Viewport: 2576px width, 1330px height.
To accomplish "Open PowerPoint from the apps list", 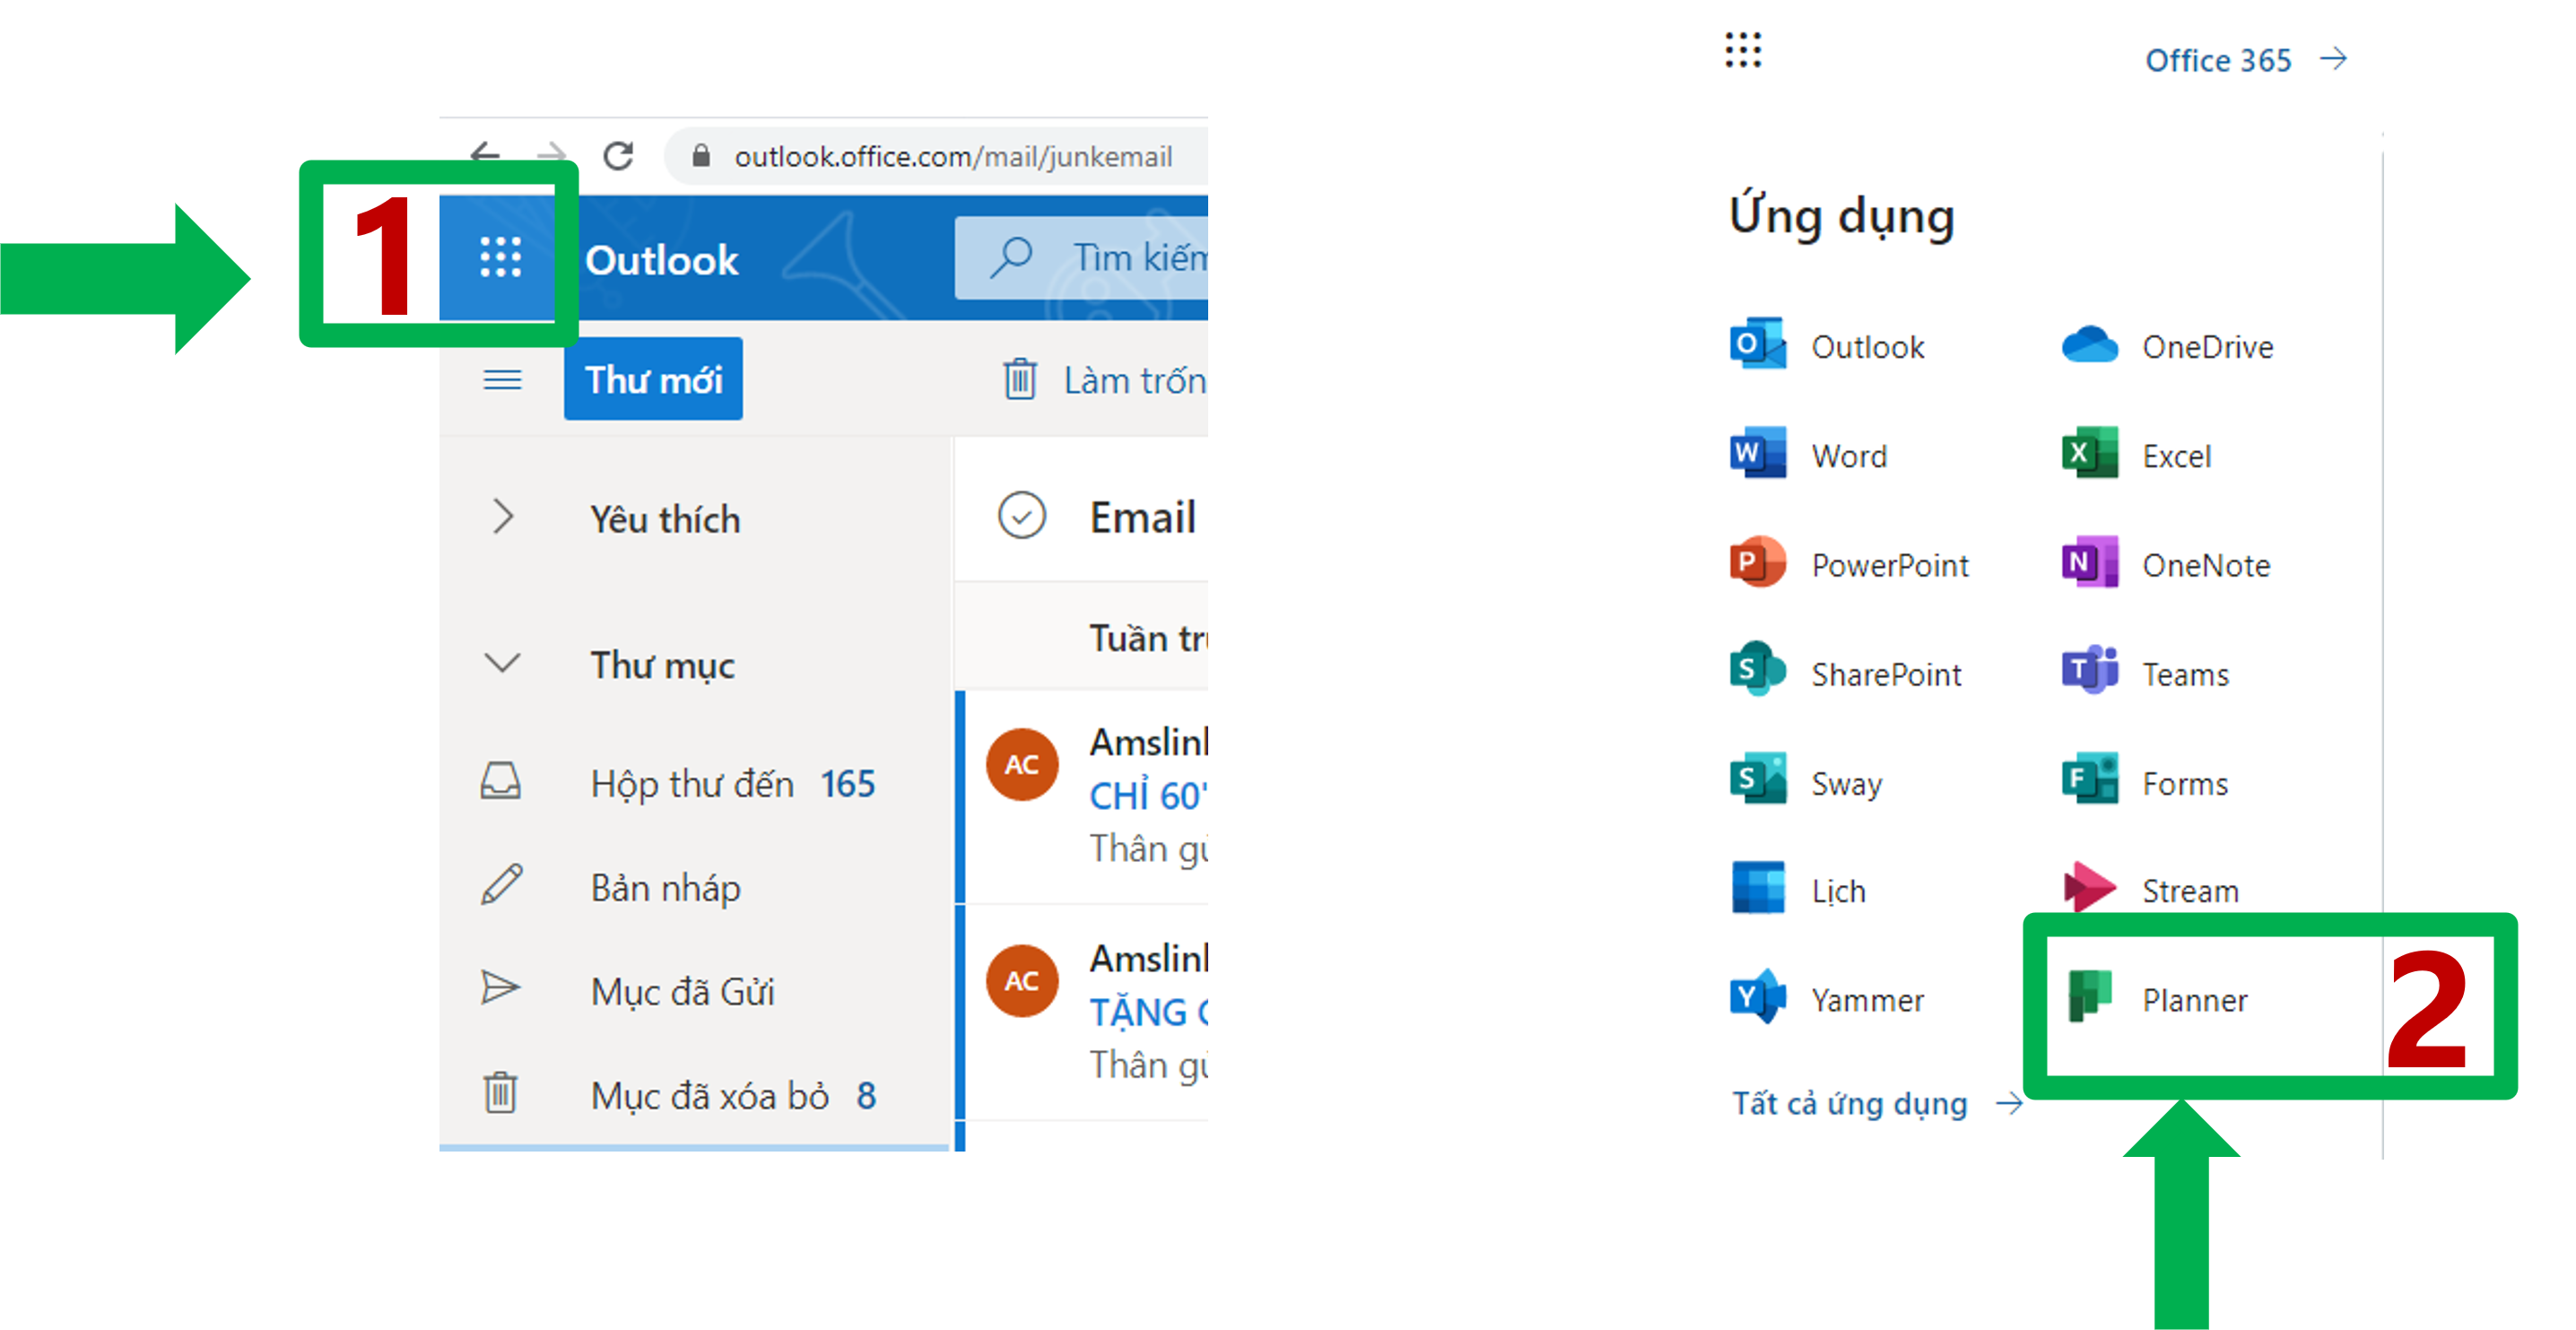I will tap(1850, 565).
